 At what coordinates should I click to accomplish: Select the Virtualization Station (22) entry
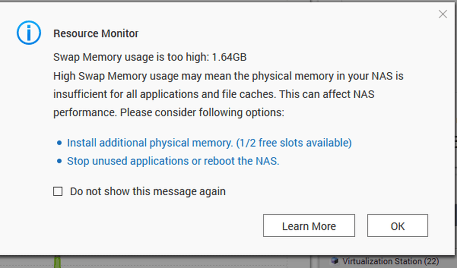pos(390,261)
